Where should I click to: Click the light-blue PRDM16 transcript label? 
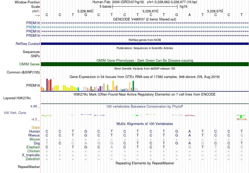click(33, 27)
